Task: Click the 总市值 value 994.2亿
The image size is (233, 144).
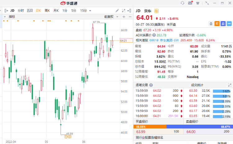Action: pos(160,67)
